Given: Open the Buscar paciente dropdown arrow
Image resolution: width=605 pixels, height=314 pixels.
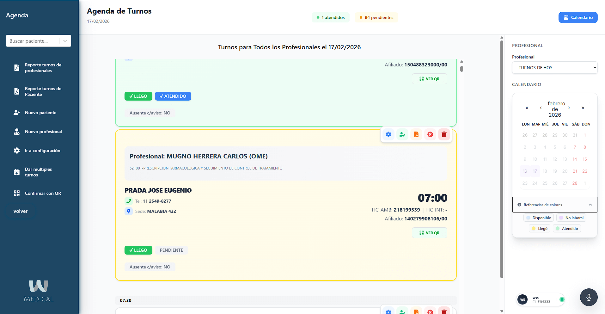Looking at the screenshot, I should coord(65,41).
